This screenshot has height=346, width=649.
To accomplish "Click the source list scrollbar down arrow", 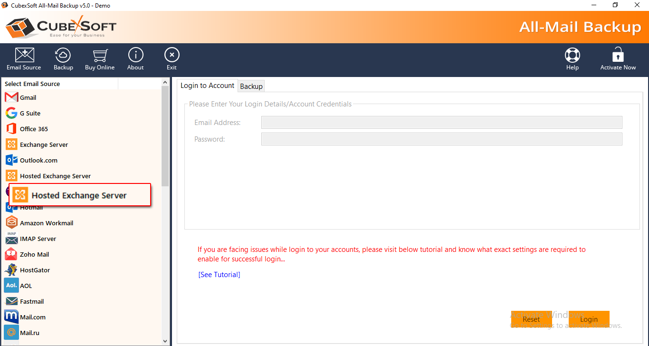I will (165, 341).
